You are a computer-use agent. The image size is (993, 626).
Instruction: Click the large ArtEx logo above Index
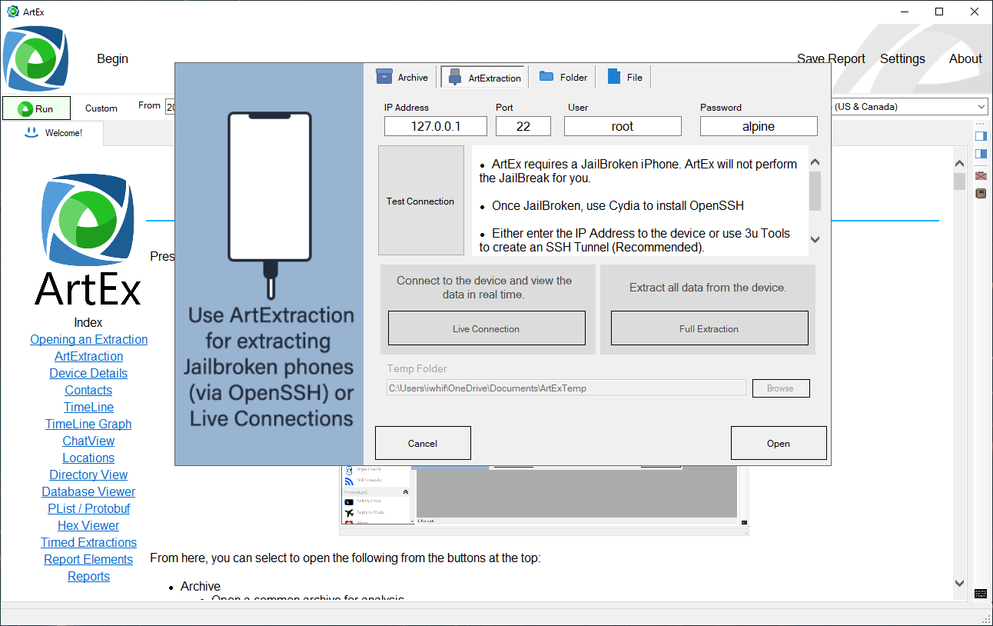pyautogui.click(x=88, y=220)
